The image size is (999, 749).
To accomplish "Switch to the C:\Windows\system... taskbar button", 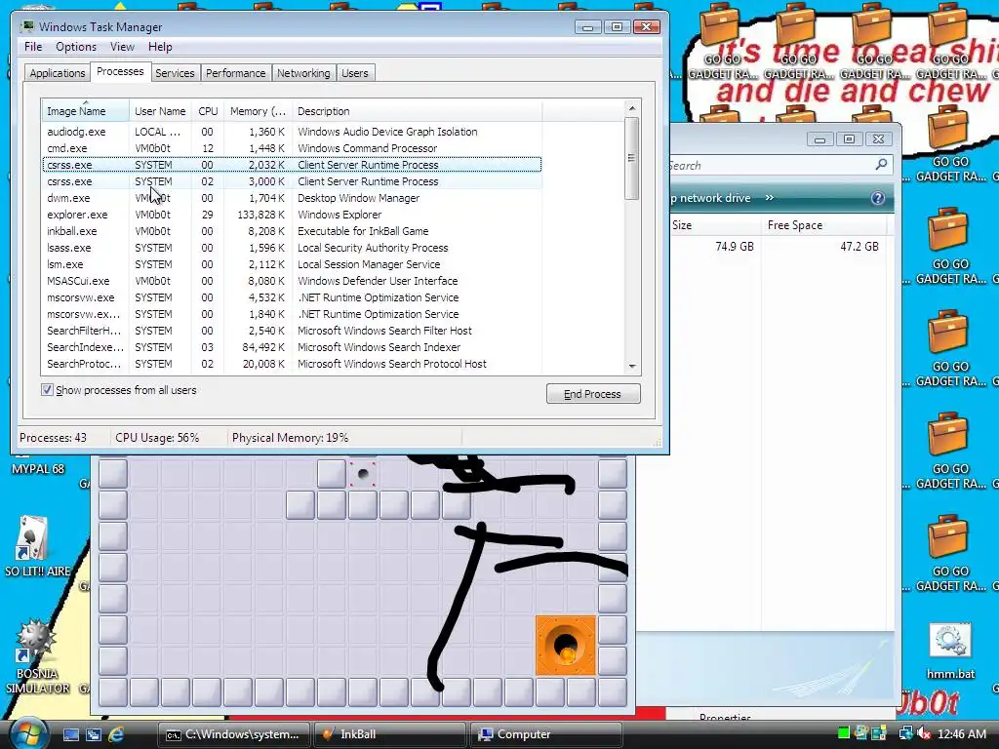I will 233,734.
